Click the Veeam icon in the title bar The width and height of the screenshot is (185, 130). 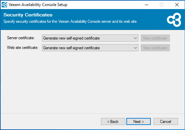click(x=4, y=5)
